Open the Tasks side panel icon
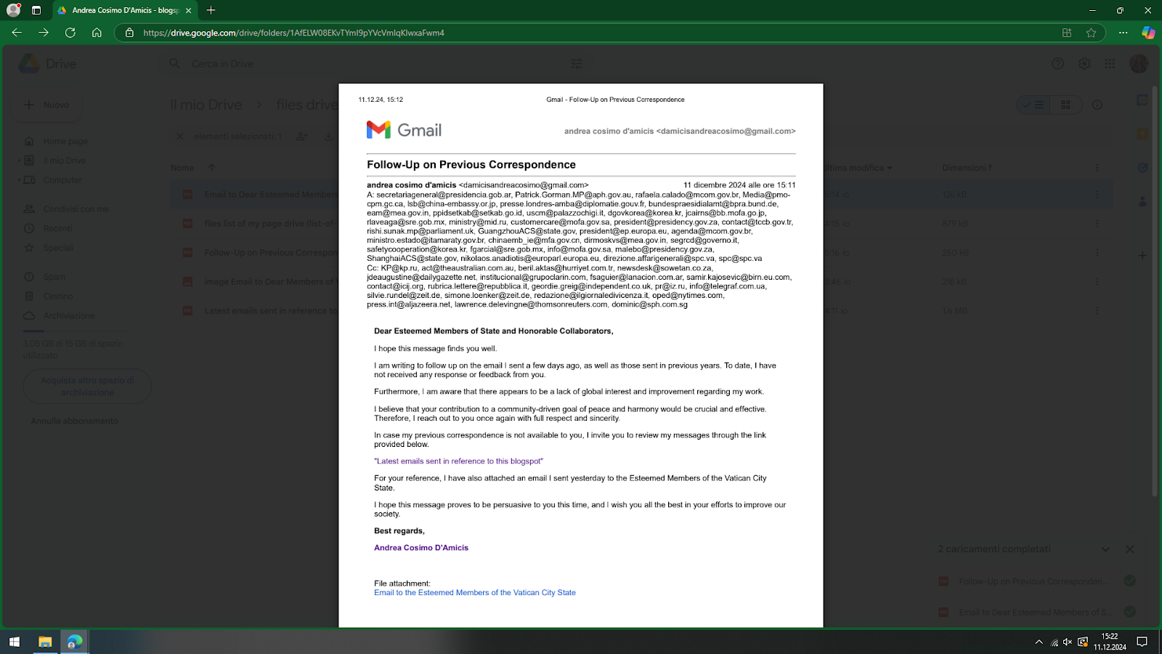The height and width of the screenshot is (654, 1162). tap(1142, 168)
